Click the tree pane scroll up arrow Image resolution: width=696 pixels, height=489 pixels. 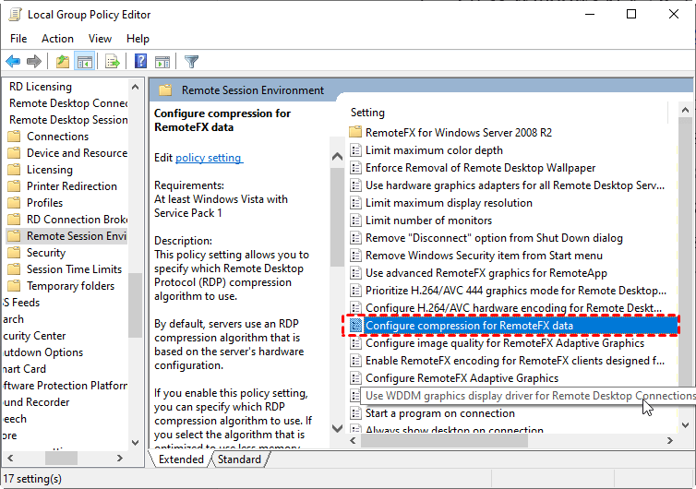pyautogui.click(x=136, y=86)
